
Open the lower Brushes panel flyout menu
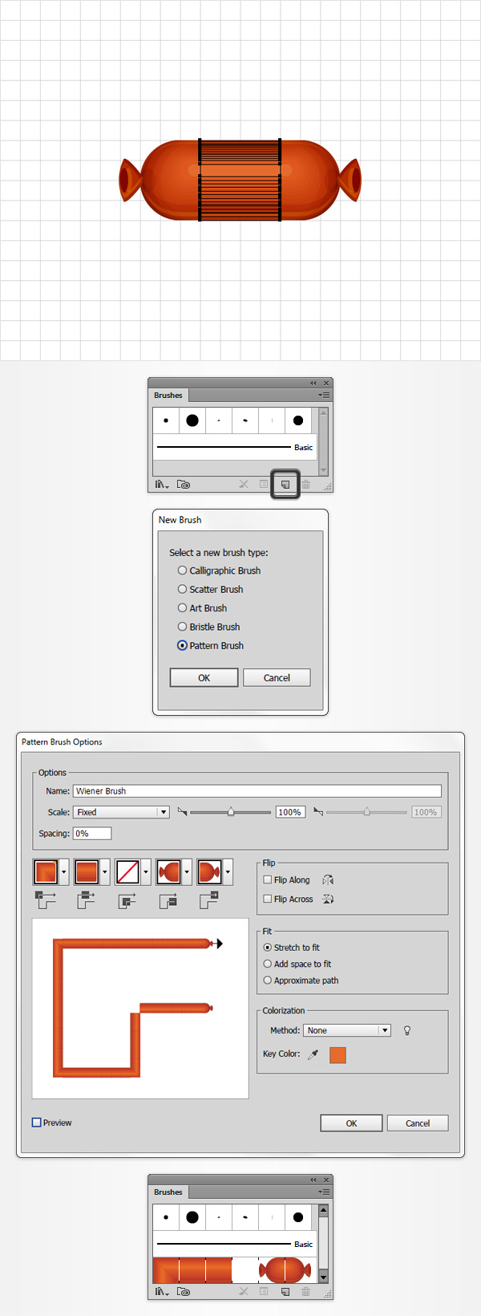coord(325,1192)
